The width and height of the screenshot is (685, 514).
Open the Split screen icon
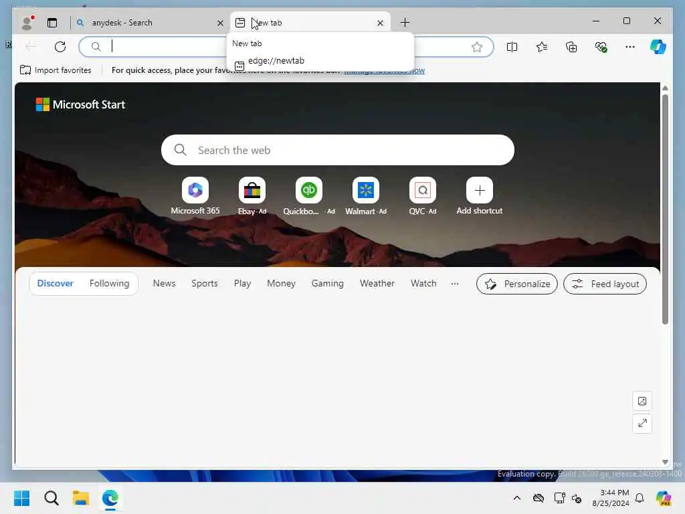512,47
